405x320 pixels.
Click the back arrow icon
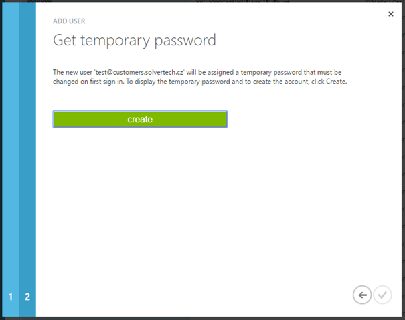tap(362, 295)
